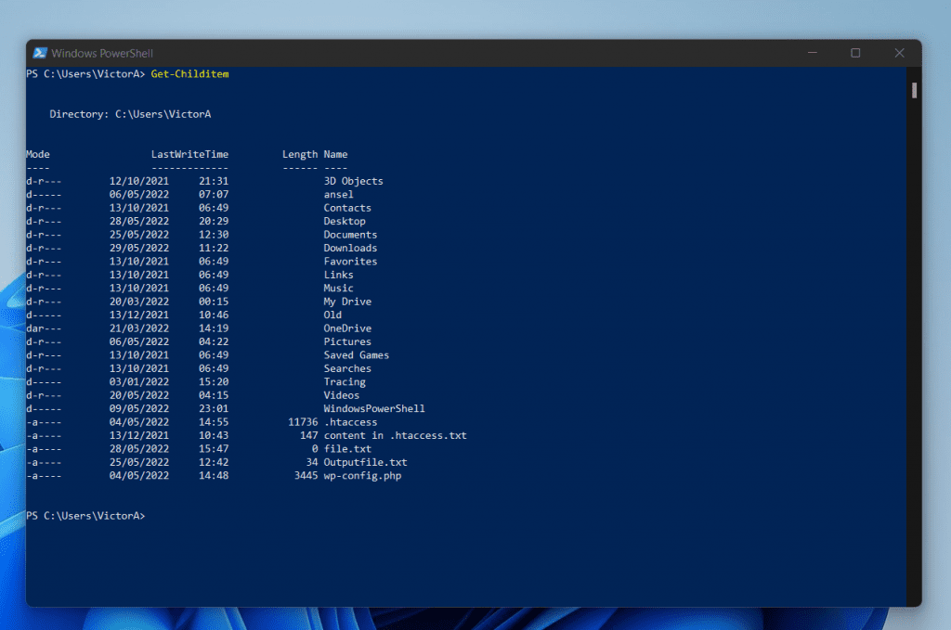This screenshot has height=630, width=951.
Task: Click the 'Videos' folder name
Action: [x=342, y=395]
